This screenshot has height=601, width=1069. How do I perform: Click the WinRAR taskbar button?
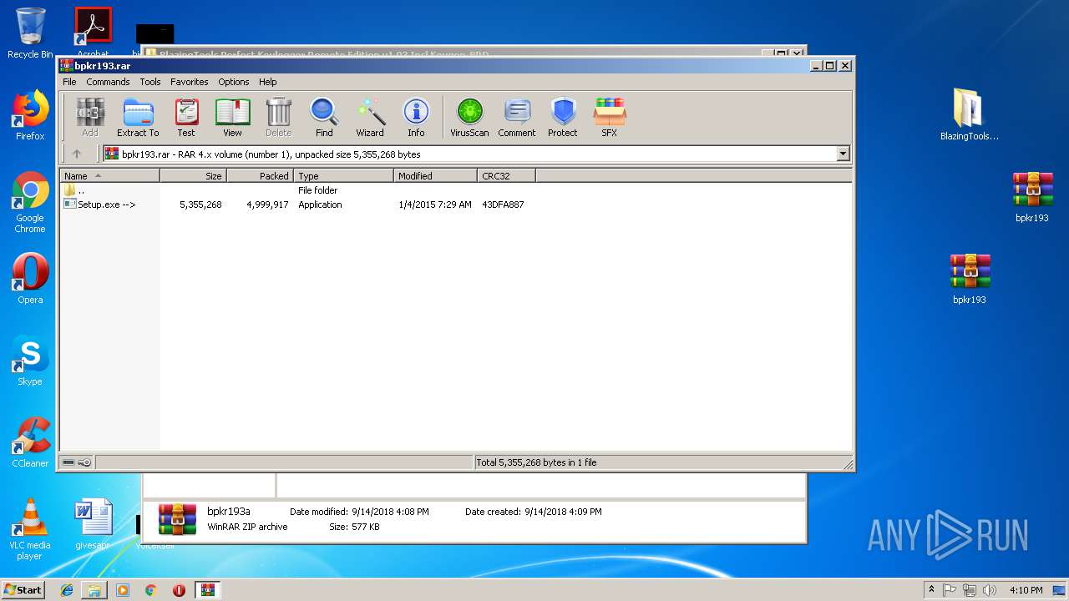[x=207, y=589]
